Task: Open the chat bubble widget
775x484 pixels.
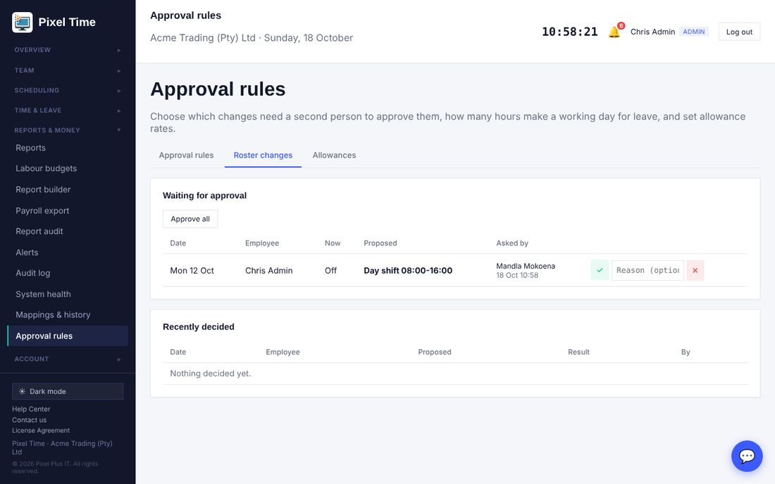Action: click(747, 456)
